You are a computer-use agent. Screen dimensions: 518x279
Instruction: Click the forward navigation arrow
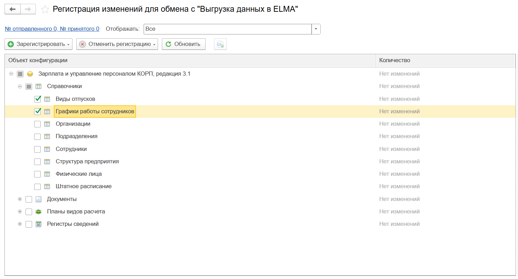click(28, 9)
